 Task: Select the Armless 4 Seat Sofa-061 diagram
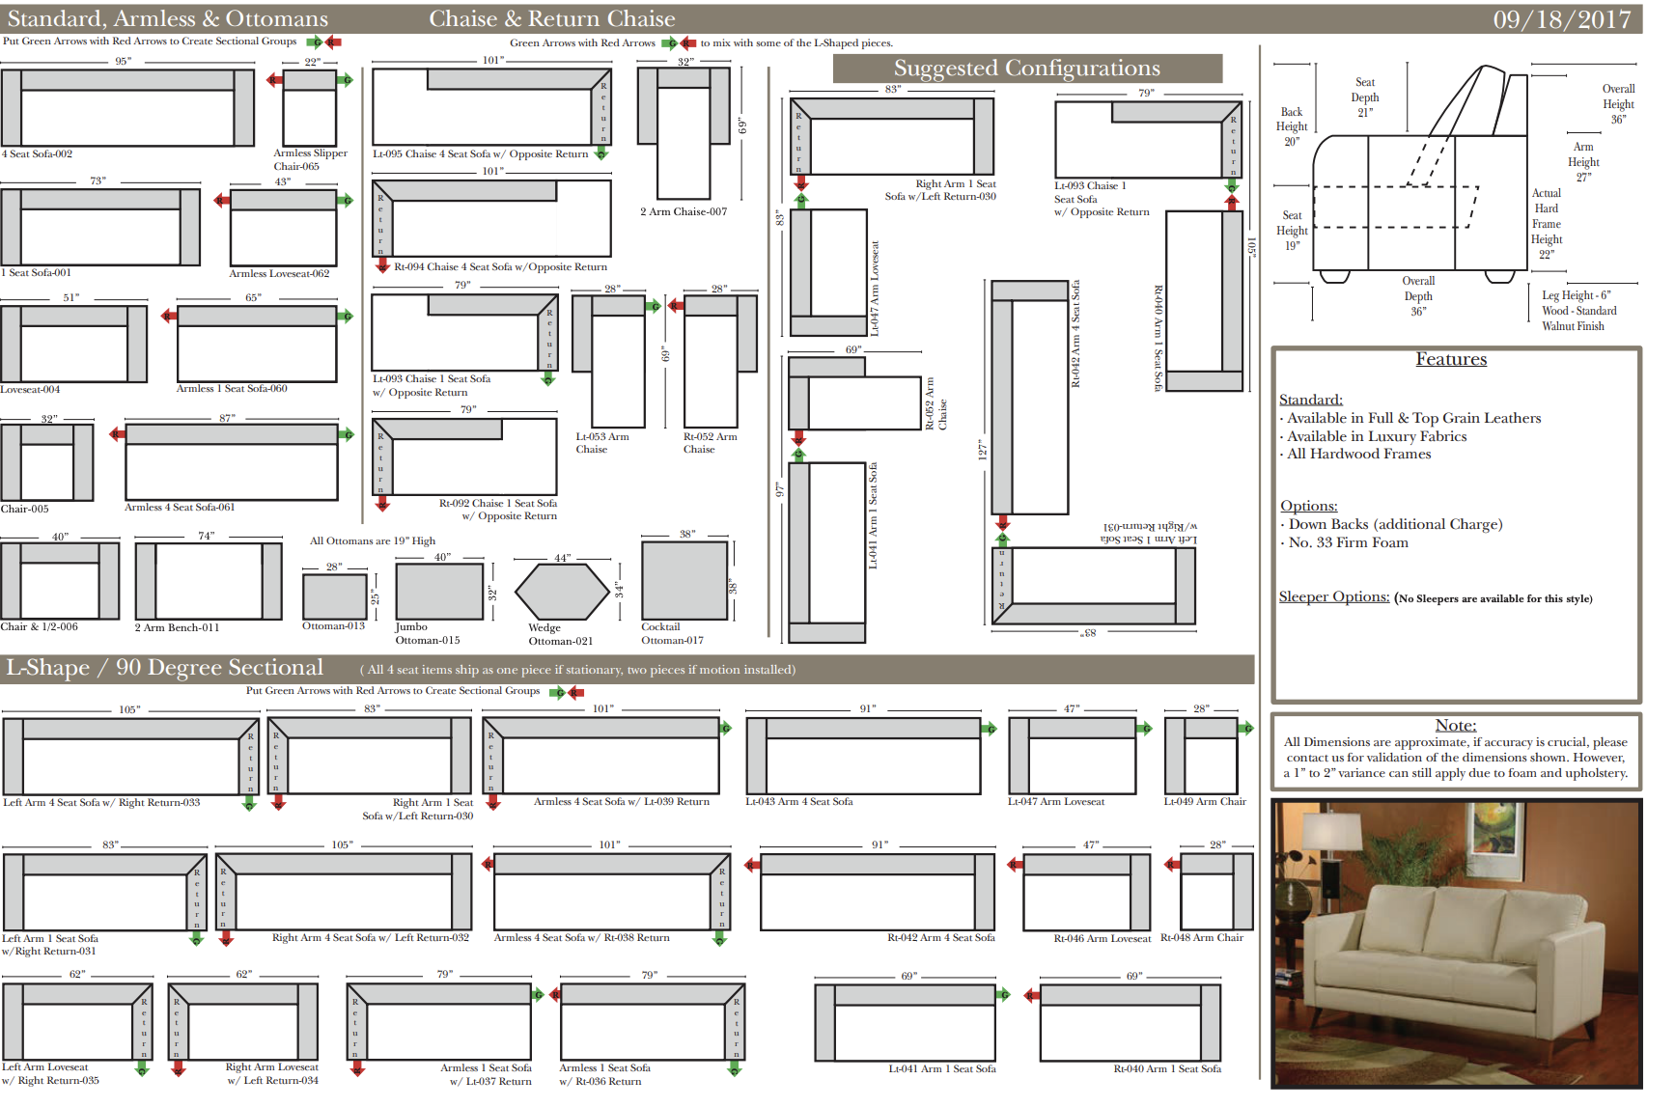coord(232,461)
